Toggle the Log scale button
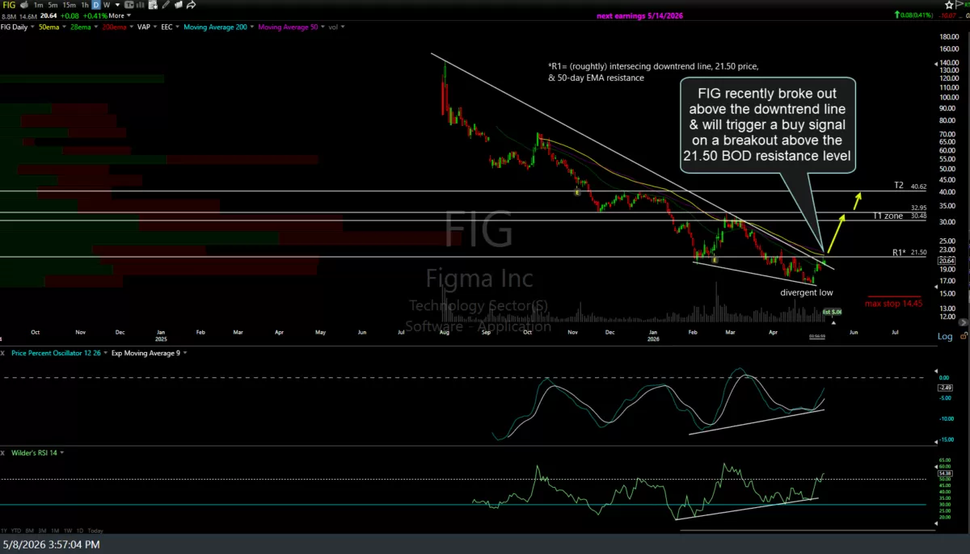Screen dimensions: 970x554 [945, 337]
